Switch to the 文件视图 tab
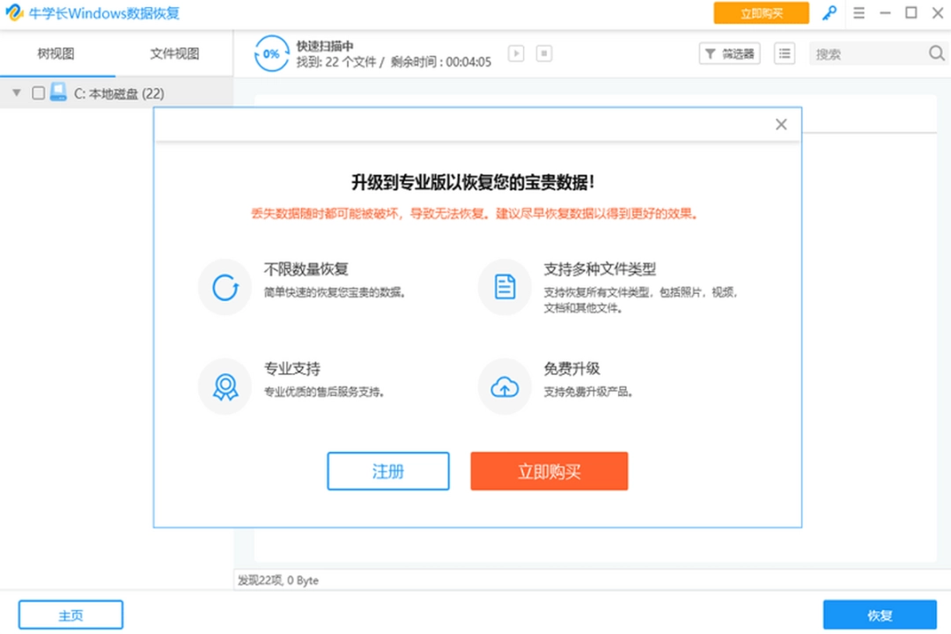This screenshot has height=634, width=951. point(173,54)
